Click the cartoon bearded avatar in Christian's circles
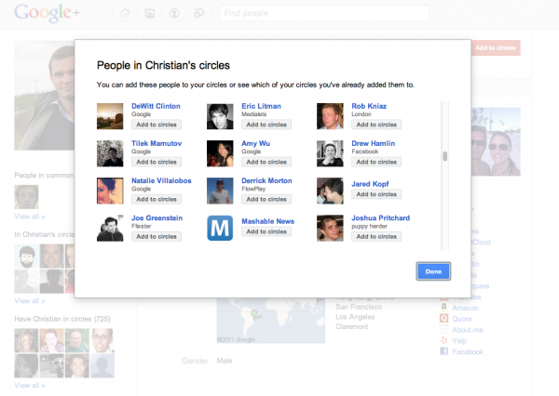 click(26, 257)
